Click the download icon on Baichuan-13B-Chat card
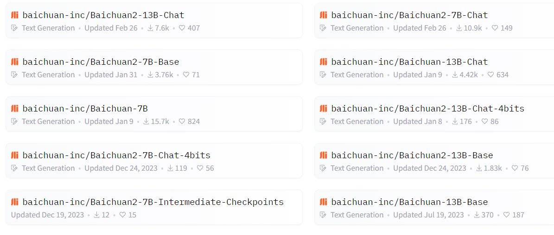The height and width of the screenshot is (235, 554). [455, 75]
